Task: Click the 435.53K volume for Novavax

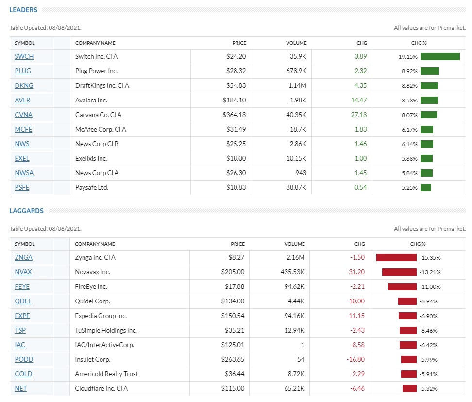Action: (293, 272)
